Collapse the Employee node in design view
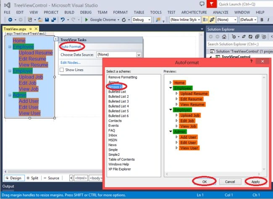 10,47
